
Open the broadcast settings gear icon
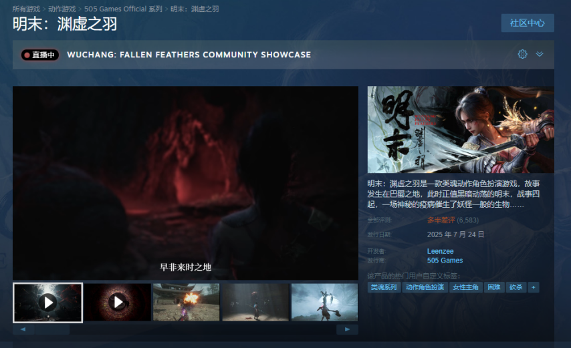tap(522, 54)
